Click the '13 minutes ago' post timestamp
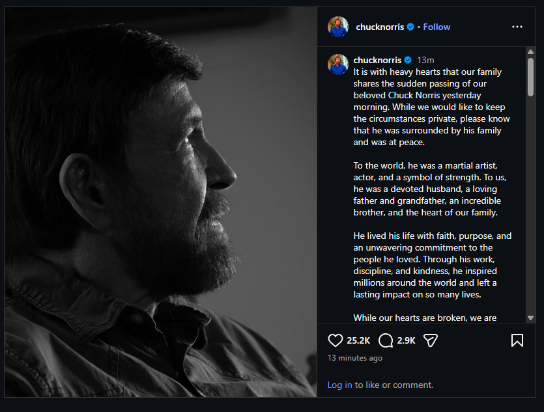Screen dimensions: 544x412 coord(355,358)
